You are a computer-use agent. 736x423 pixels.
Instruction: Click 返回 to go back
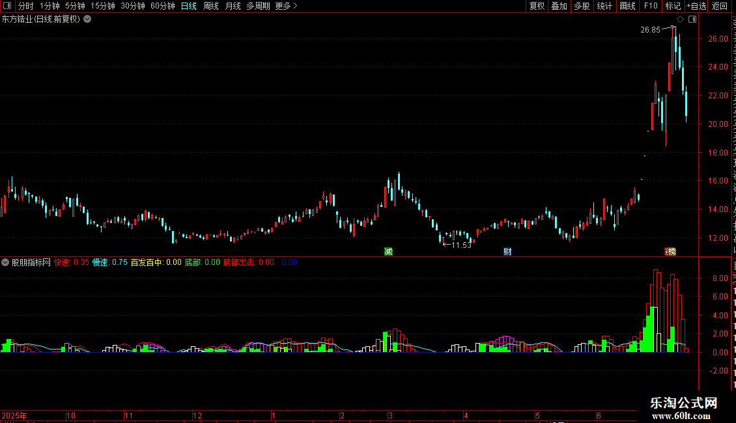[x=720, y=6]
